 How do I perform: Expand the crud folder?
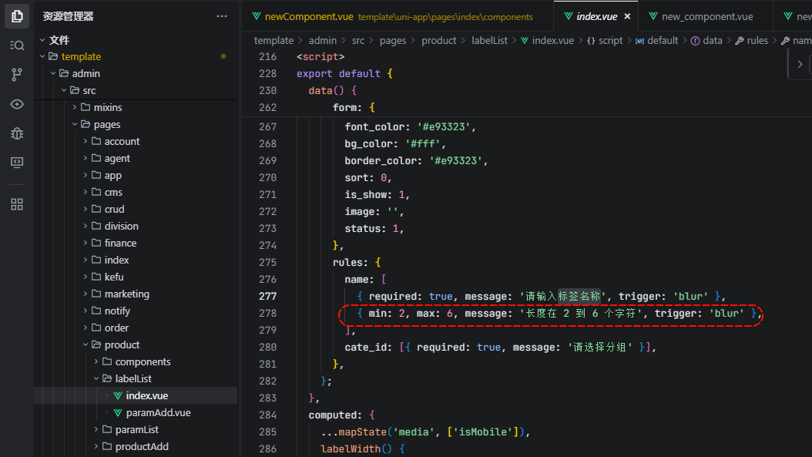pos(85,210)
